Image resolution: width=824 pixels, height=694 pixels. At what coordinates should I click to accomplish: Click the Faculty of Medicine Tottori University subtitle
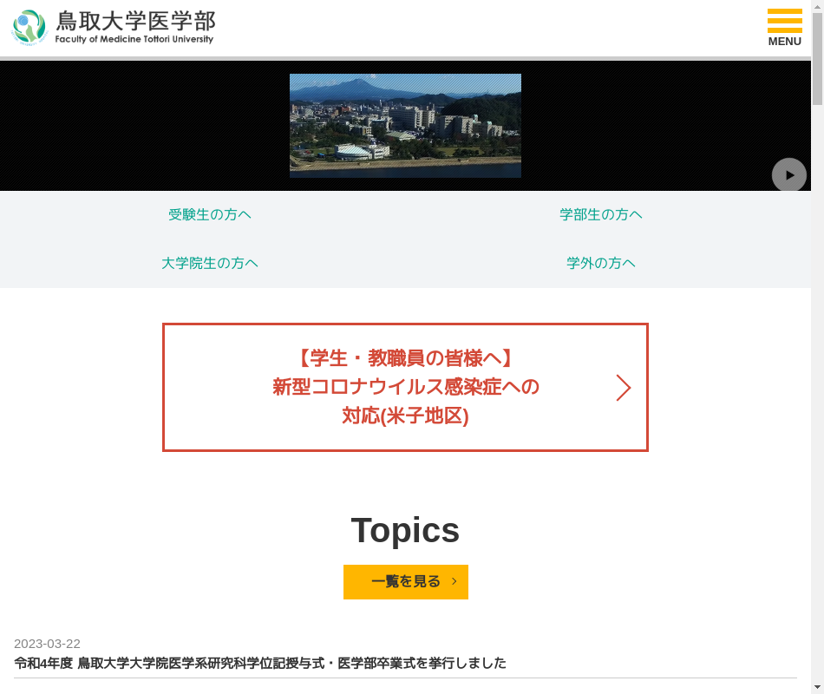point(134,40)
